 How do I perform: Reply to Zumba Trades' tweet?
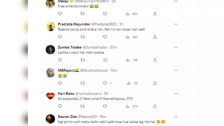tap(60, 60)
